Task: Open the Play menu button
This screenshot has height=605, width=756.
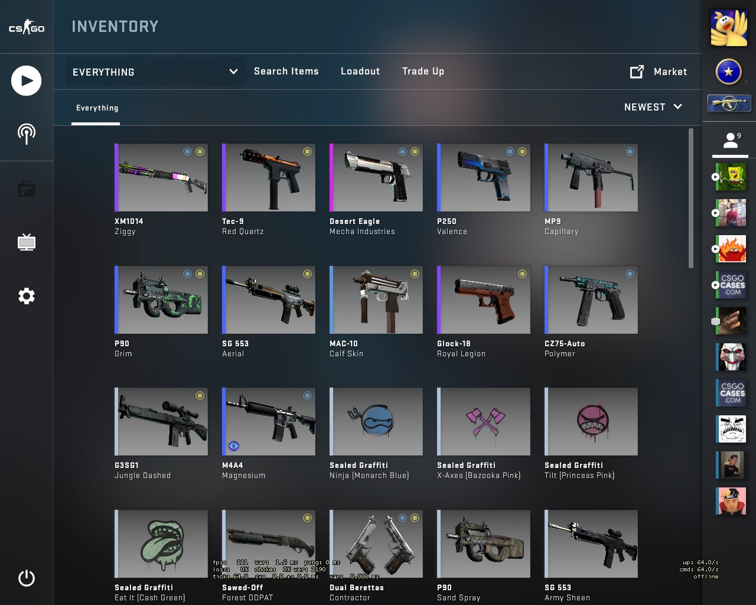Action: tap(27, 80)
